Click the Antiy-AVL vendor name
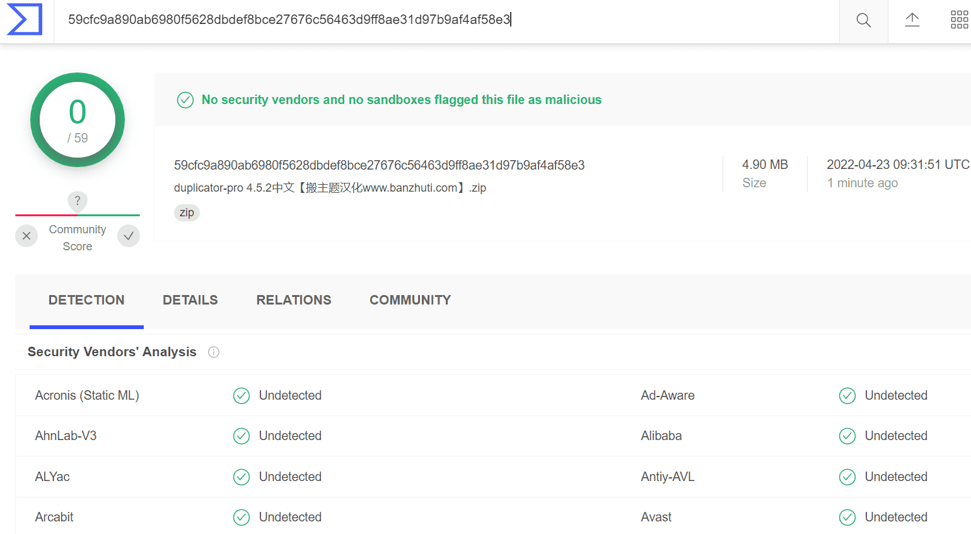971x534 pixels. coord(668,477)
